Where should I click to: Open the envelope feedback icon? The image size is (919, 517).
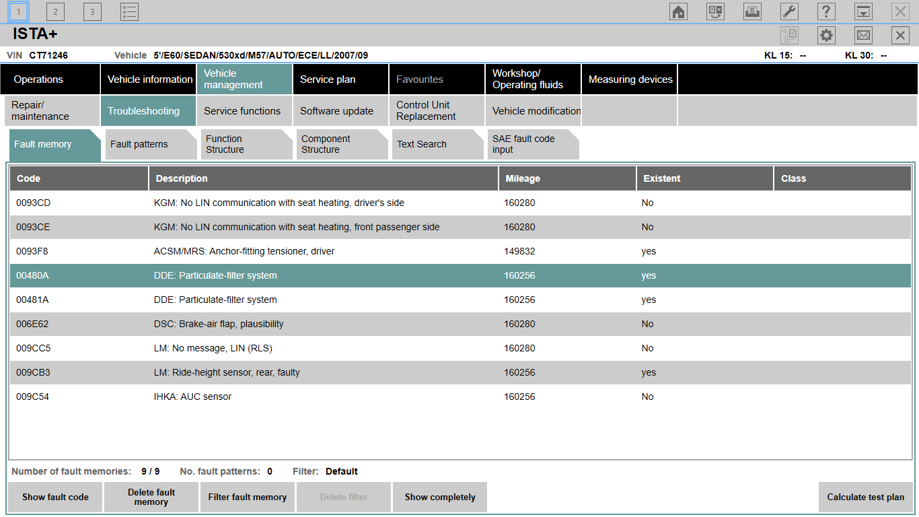coord(863,36)
